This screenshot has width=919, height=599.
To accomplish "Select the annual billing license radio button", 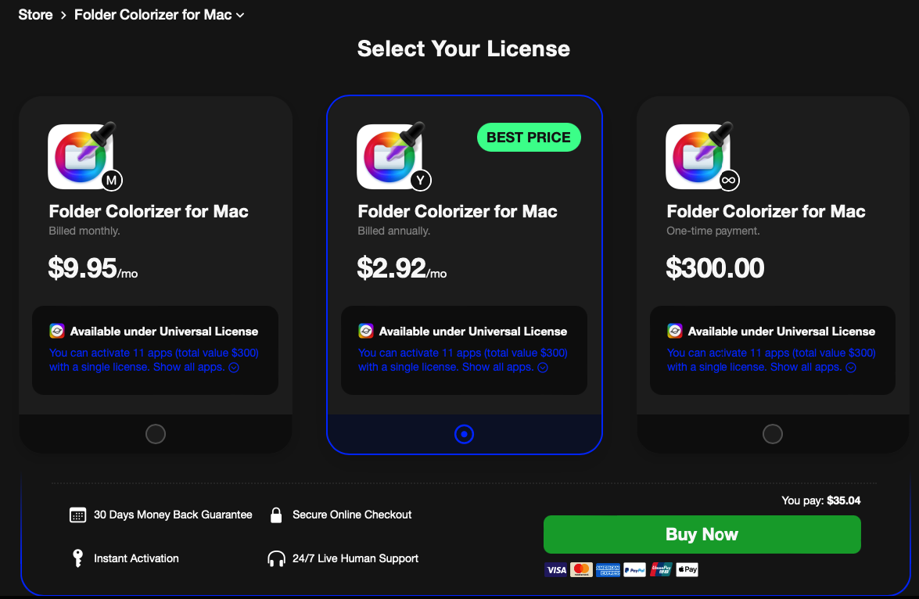I will (464, 434).
